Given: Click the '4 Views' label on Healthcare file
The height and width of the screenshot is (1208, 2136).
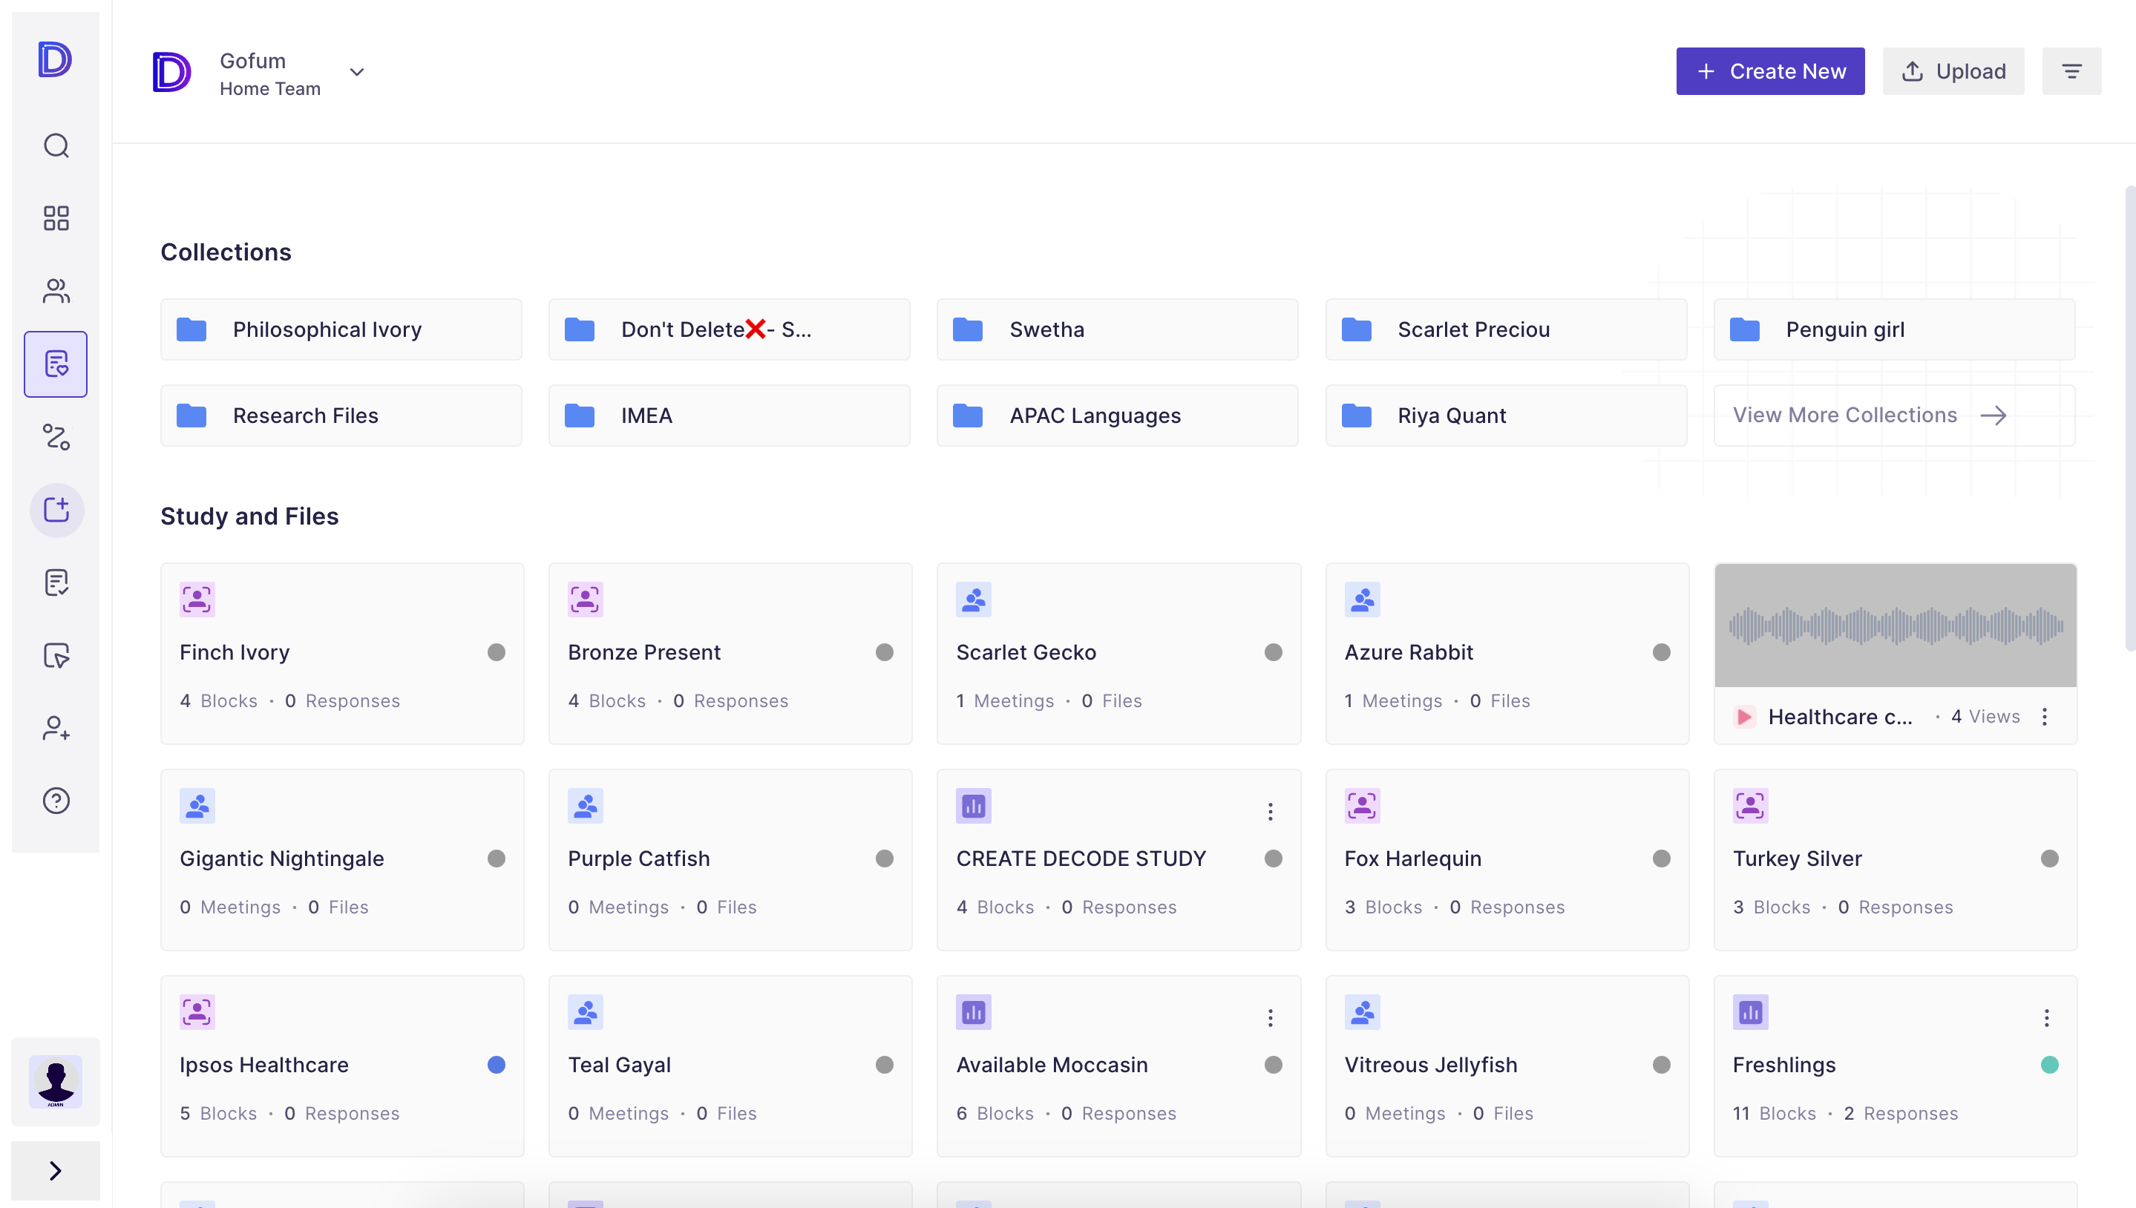Looking at the screenshot, I should [x=1985, y=717].
